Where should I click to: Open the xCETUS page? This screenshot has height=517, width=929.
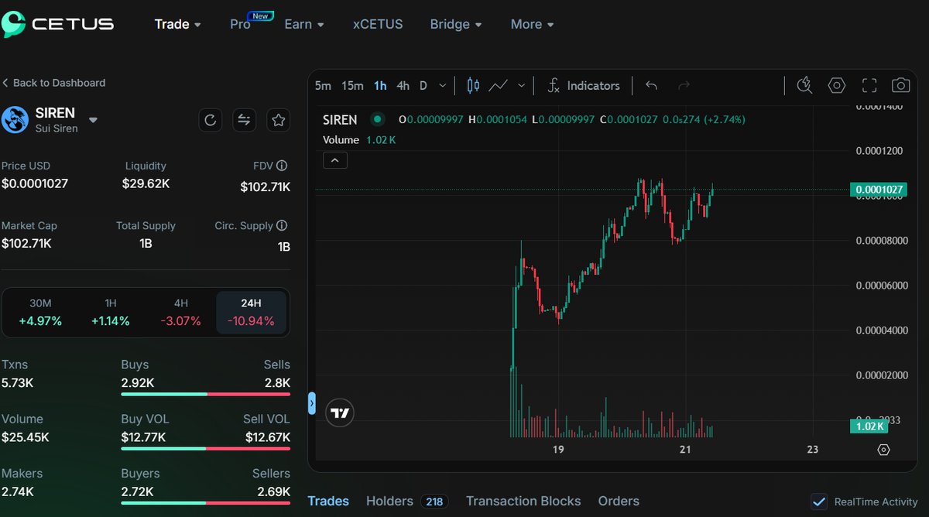378,24
